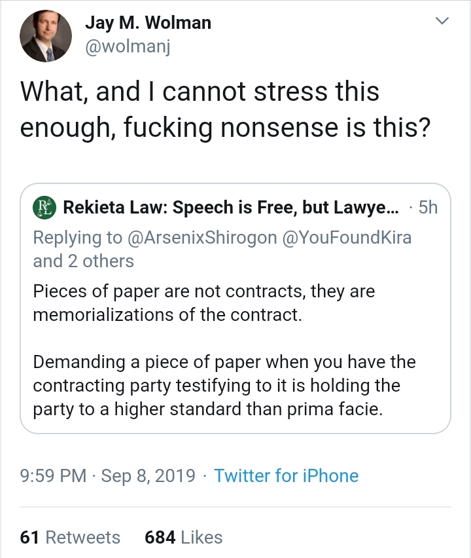The width and height of the screenshot is (471, 558).
Task: Tap the quoted paragraph starting 'Demanding a piece'
Action: point(224,385)
